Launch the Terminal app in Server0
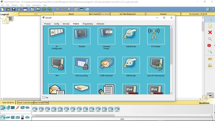 [82, 36]
